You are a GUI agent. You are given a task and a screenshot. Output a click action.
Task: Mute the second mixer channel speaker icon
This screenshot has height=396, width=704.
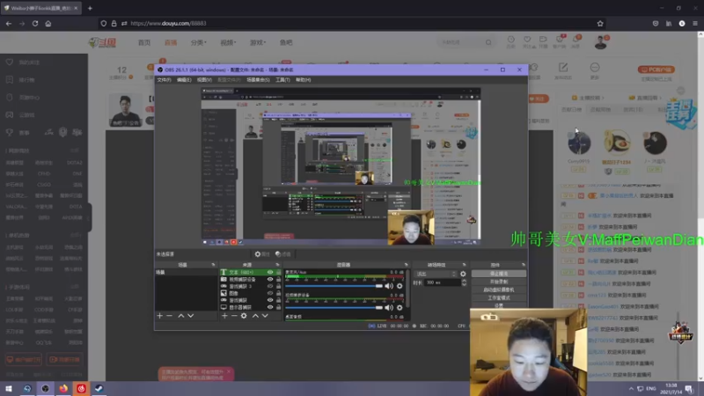(x=389, y=307)
